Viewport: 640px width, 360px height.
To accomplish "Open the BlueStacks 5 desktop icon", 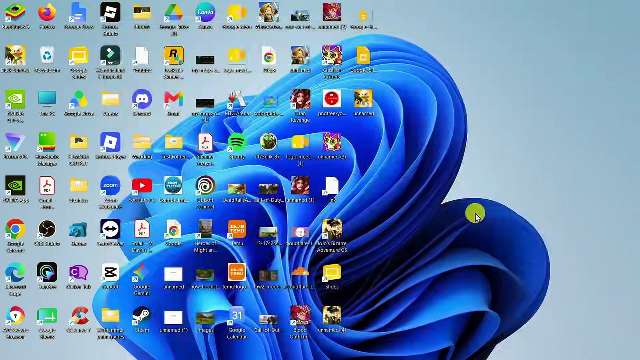I will [15, 12].
